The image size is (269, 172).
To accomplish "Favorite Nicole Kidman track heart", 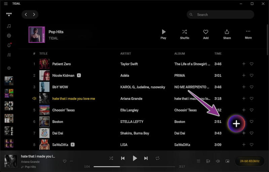I will (x=252, y=75).
